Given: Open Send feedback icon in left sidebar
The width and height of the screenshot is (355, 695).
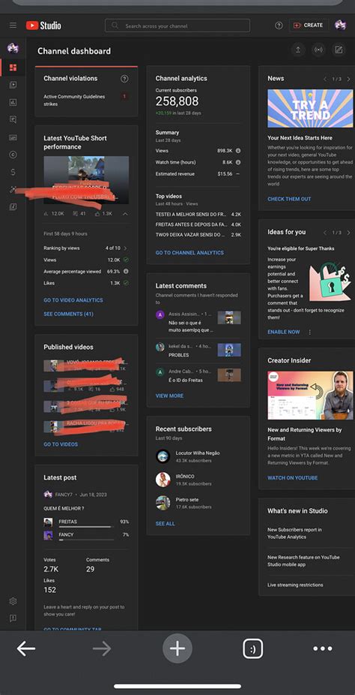Looking at the screenshot, I should pos(13,618).
